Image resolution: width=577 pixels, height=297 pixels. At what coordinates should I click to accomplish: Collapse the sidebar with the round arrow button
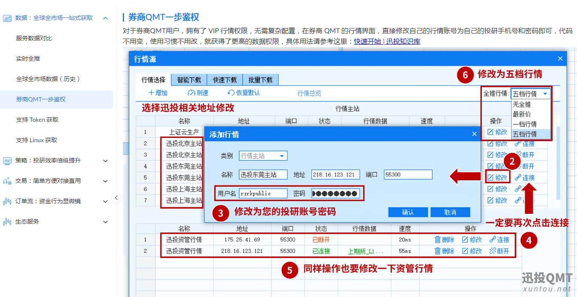coord(116,198)
